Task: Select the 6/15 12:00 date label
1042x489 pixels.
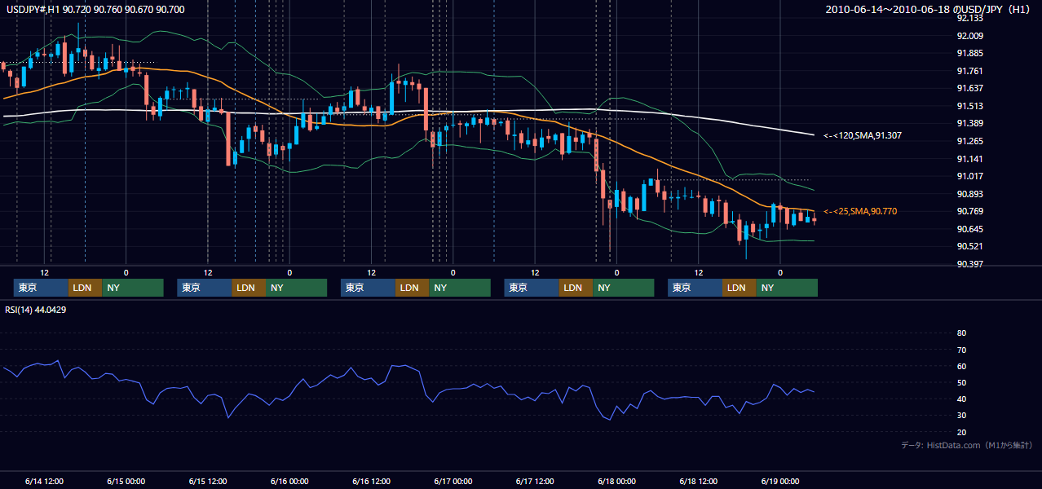Action: (x=208, y=481)
